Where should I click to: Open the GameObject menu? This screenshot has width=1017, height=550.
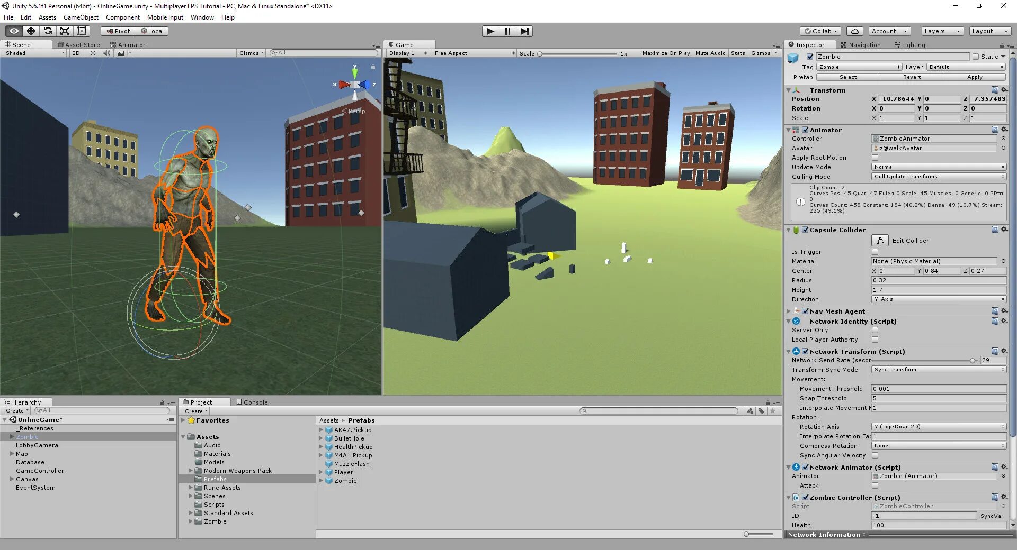coord(81,17)
